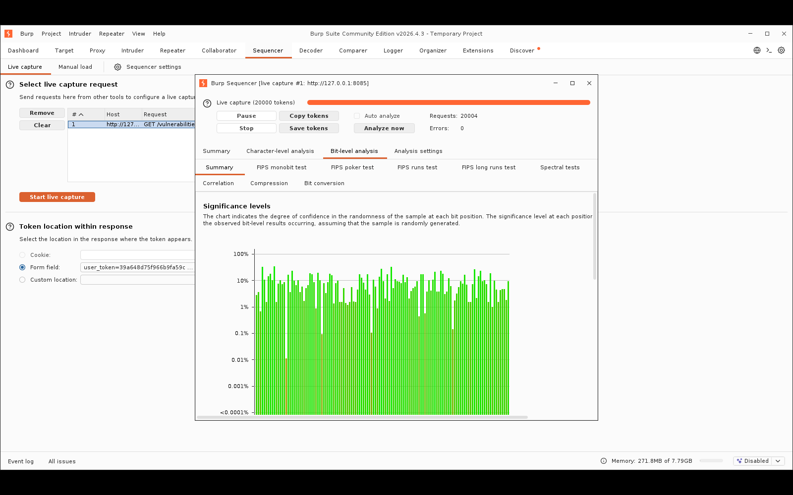Open help for Select live capture request
Image resolution: width=793 pixels, height=495 pixels.
(10, 85)
